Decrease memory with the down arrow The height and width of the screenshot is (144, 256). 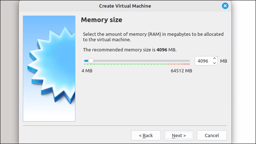point(214,63)
